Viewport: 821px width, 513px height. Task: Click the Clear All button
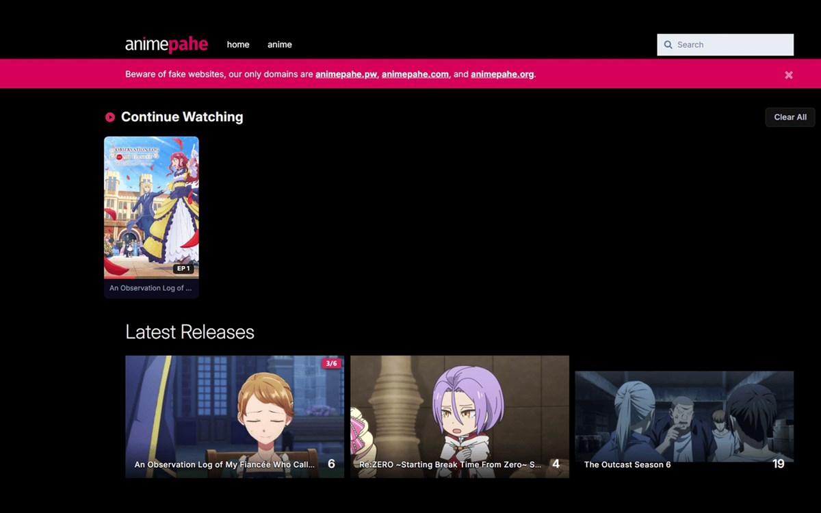790,117
